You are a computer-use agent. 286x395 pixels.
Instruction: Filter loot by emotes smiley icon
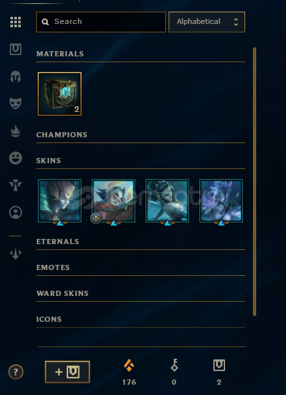point(16,158)
